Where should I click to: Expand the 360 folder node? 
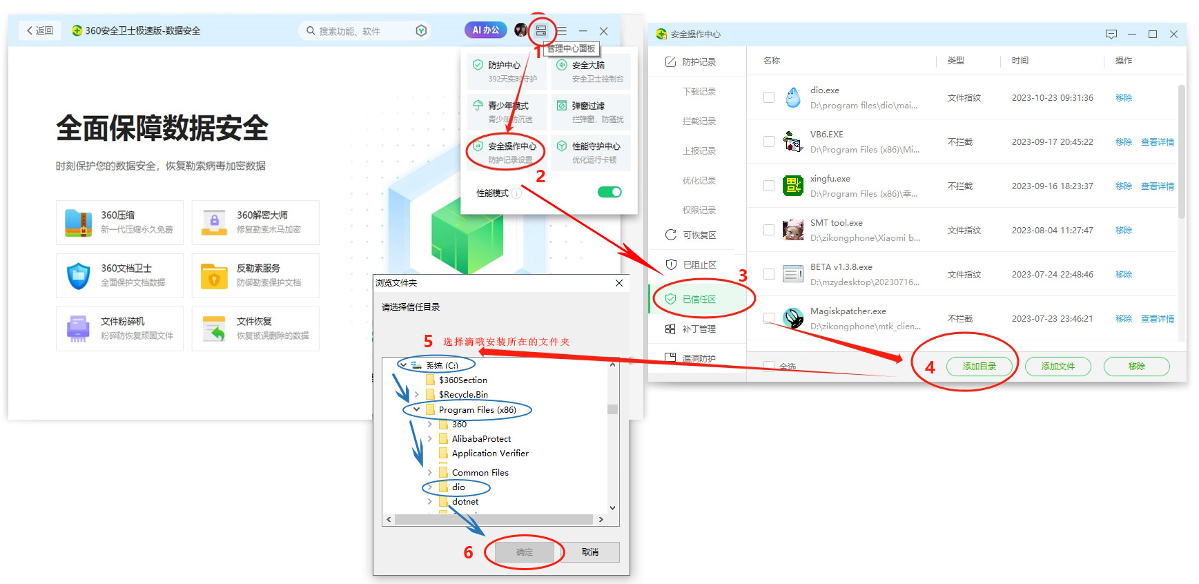click(x=429, y=424)
